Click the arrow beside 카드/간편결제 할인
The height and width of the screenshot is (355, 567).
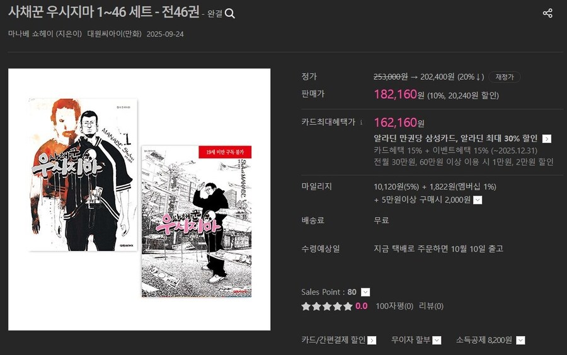point(372,340)
